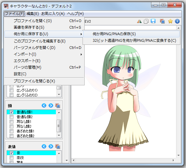Click the blue info icon
Image resolution: width=186 pixels, height=168 pixels.
click(177, 21)
